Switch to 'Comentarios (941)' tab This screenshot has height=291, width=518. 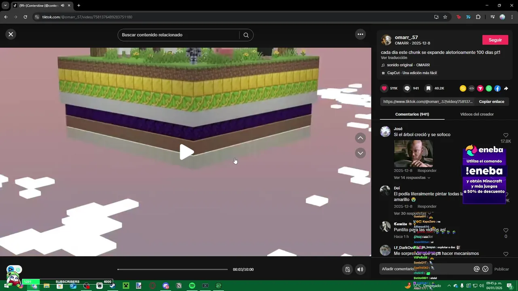(412, 114)
